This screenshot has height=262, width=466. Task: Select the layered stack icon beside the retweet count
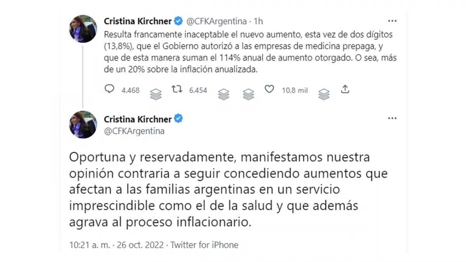223,94
